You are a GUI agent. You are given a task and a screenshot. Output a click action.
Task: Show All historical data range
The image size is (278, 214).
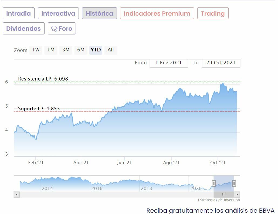click(111, 50)
